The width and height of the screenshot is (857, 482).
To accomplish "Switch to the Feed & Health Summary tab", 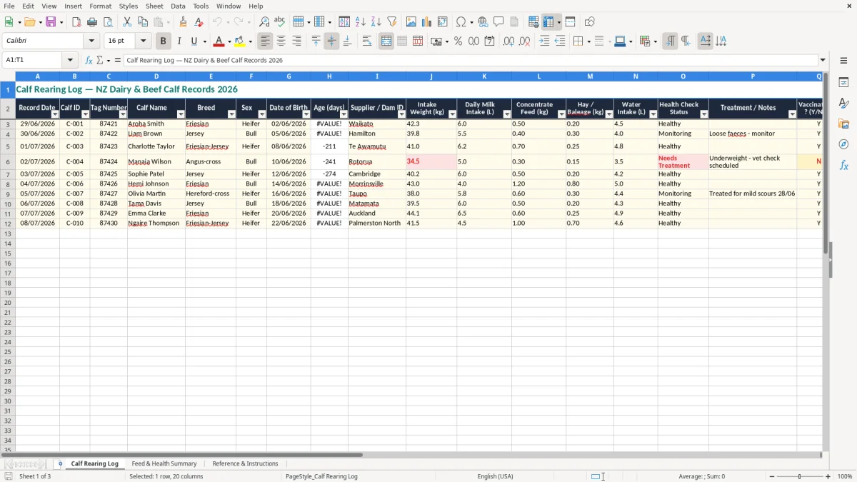I will point(164,463).
